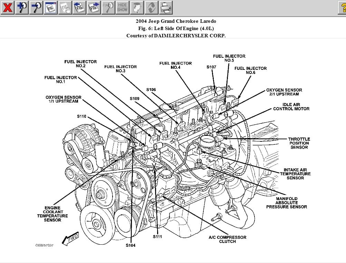This screenshot has width=346, height=263.
Task: Click 'ENGINE COOLANT TEMPERATURE SENSOR' label
Action: (x=52, y=214)
